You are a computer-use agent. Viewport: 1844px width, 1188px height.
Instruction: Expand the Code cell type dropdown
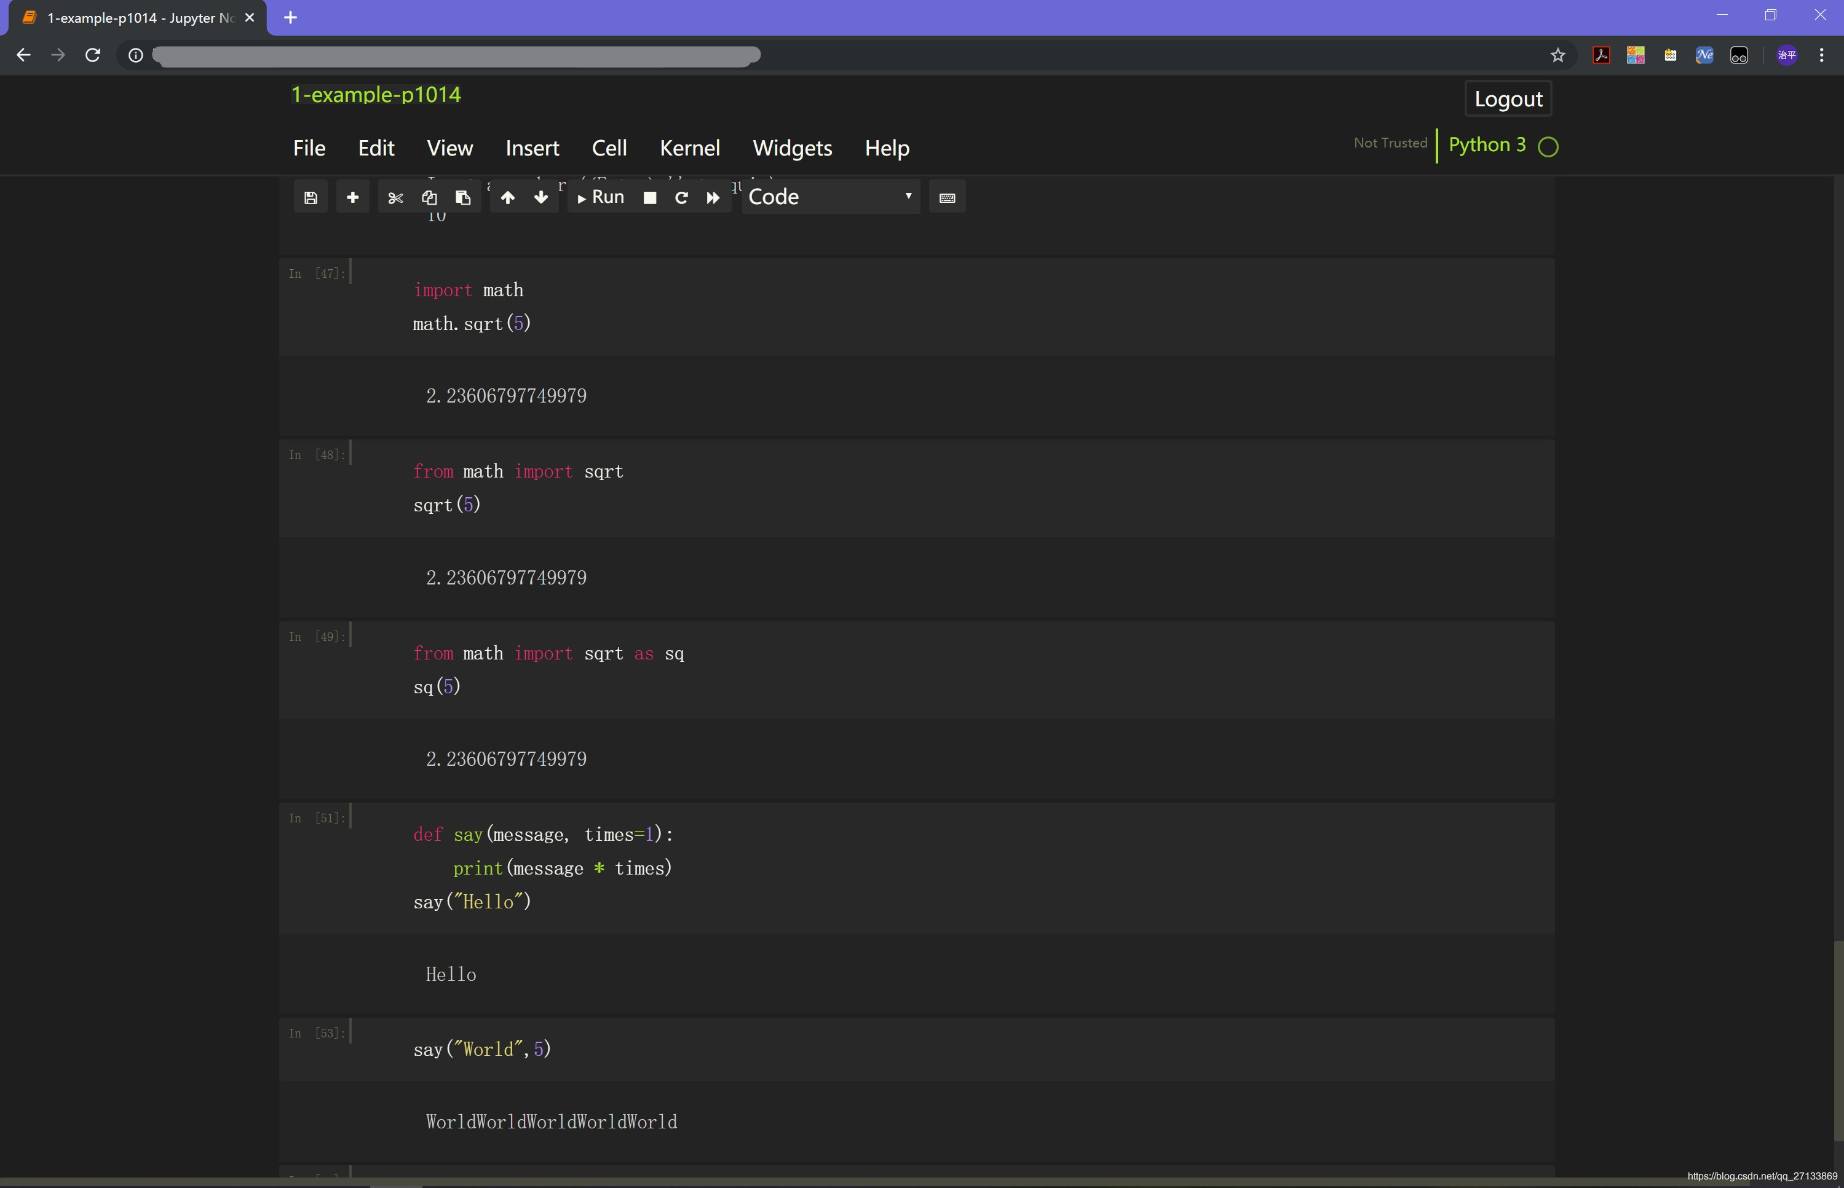(x=830, y=197)
